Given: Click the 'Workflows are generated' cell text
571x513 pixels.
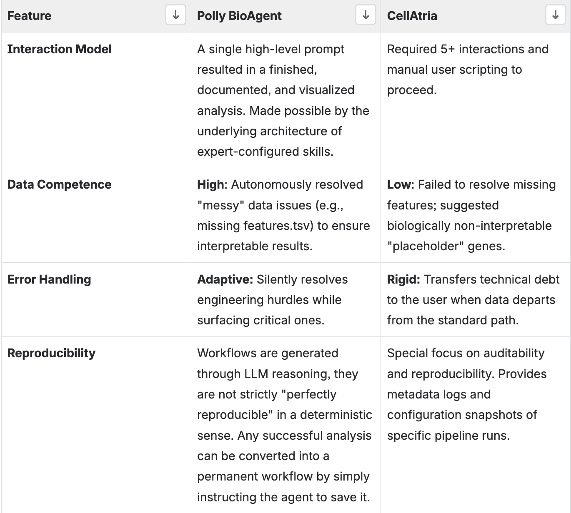Looking at the screenshot, I should coord(268,353).
